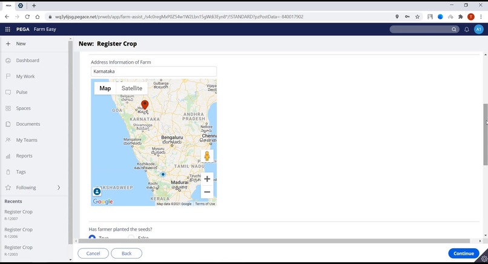The height and width of the screenshot is (264, 488).
Task: Click the Chrome profile T avatar
Action: coord(471,17)
